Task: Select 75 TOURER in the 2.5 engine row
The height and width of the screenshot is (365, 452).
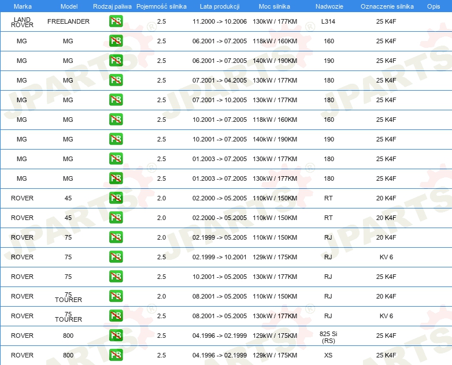Action: [68, 316]
